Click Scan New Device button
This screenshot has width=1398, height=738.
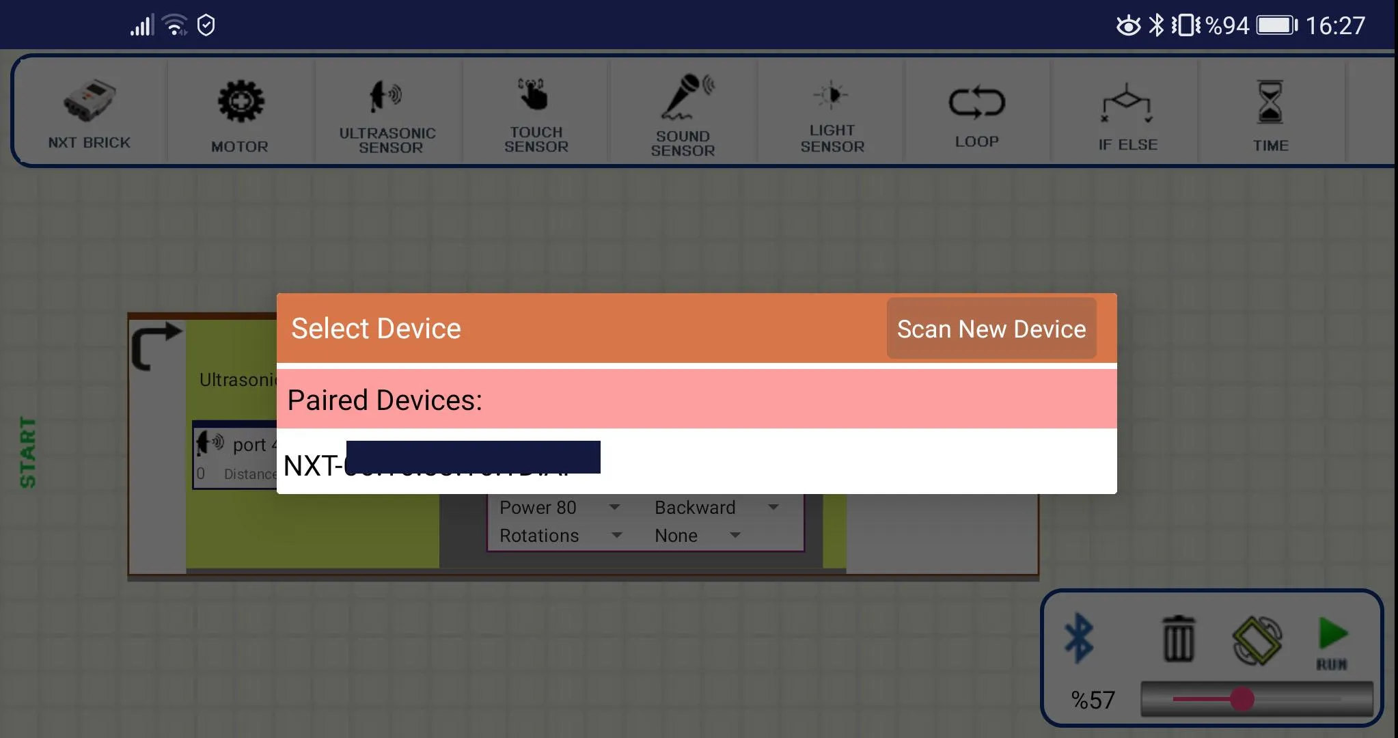991,329
